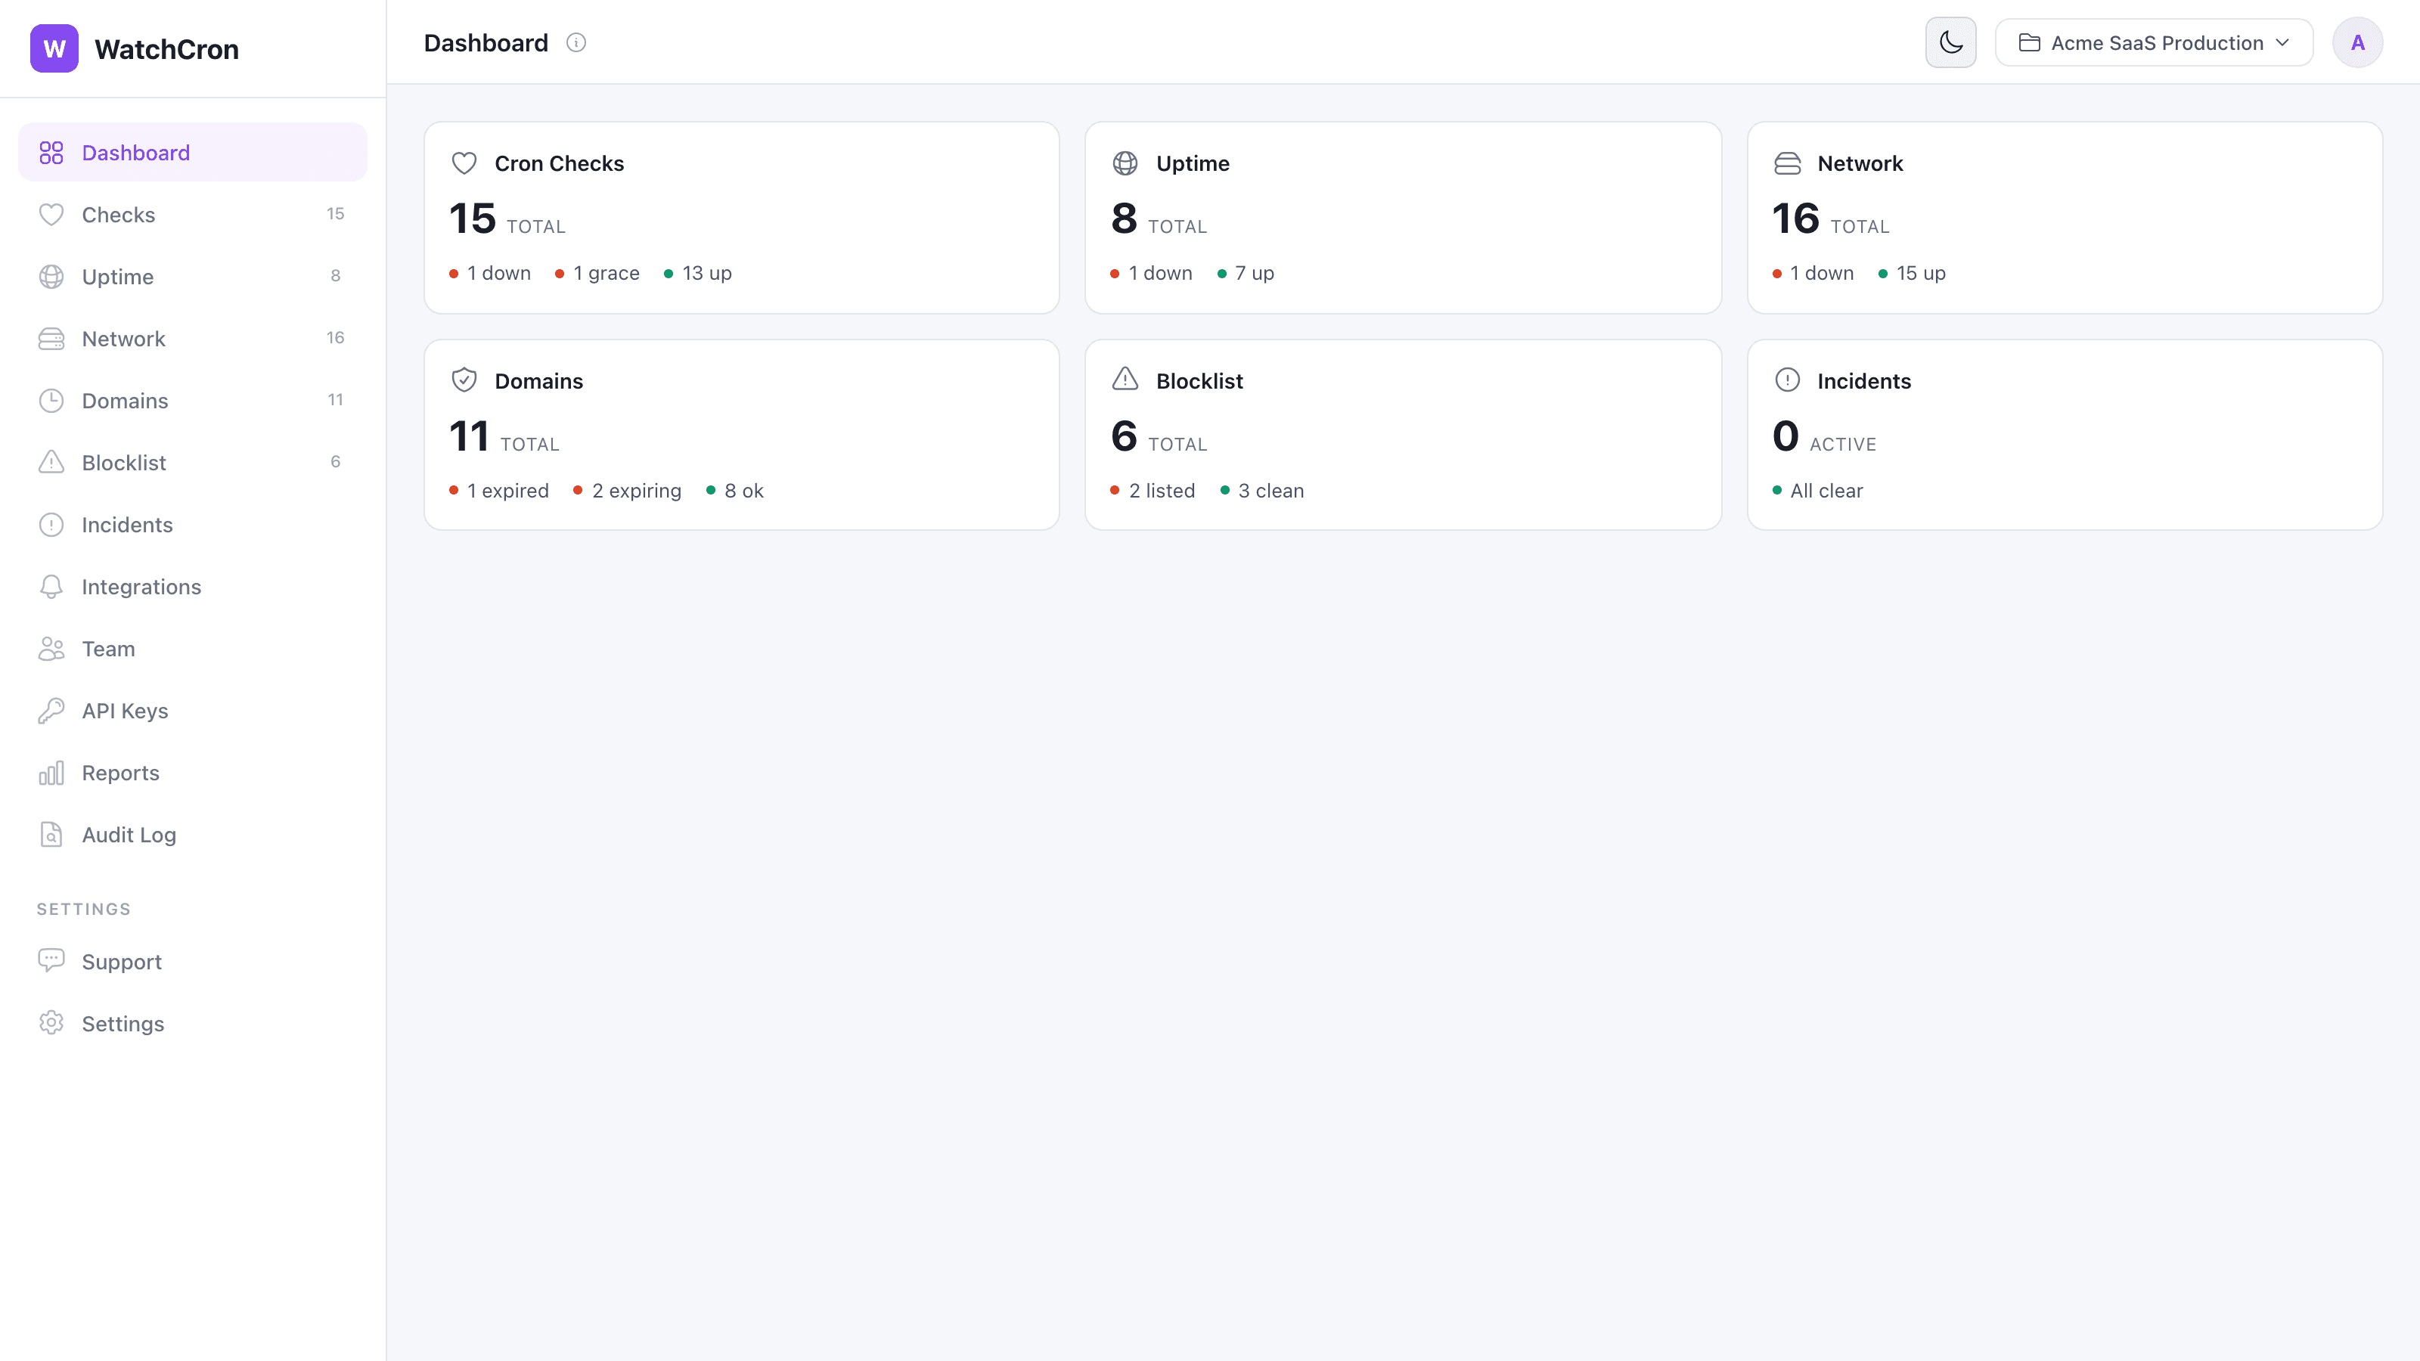Click the '2 listed' status on Blocklist card
2420x1361 pixels.
[1153, 490]
